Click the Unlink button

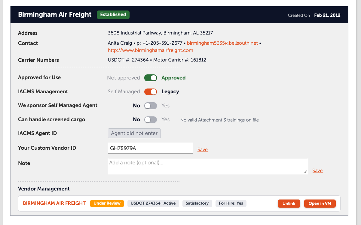[x=289, y=203]
